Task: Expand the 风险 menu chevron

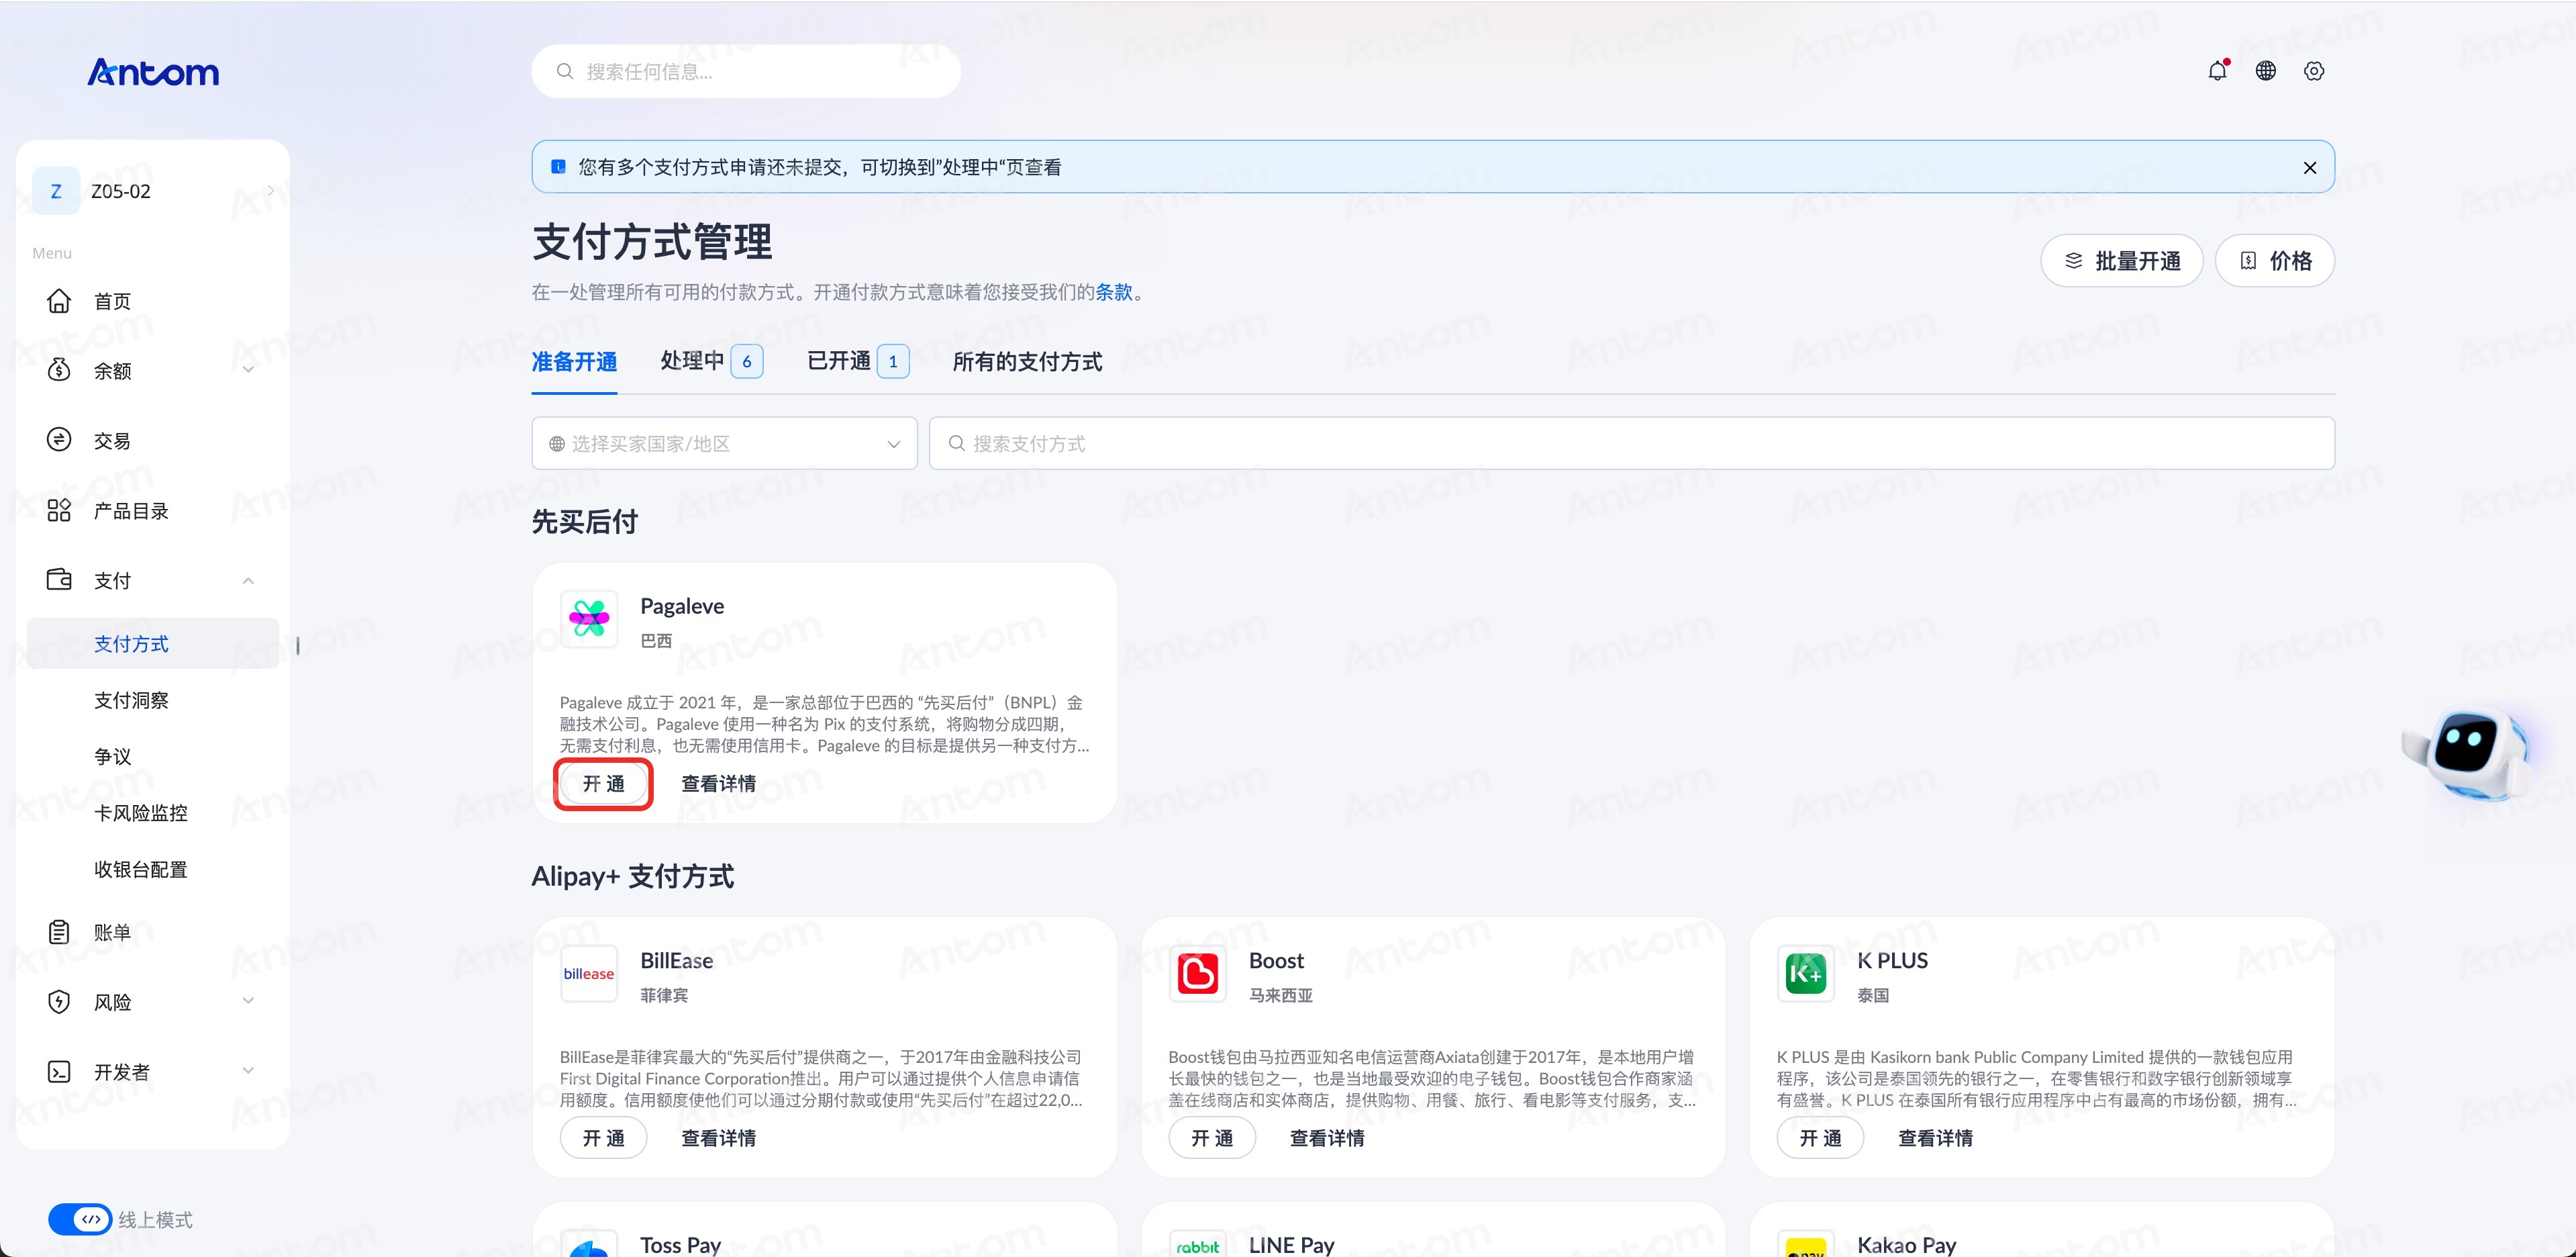Action: (x=248, y=1000)
